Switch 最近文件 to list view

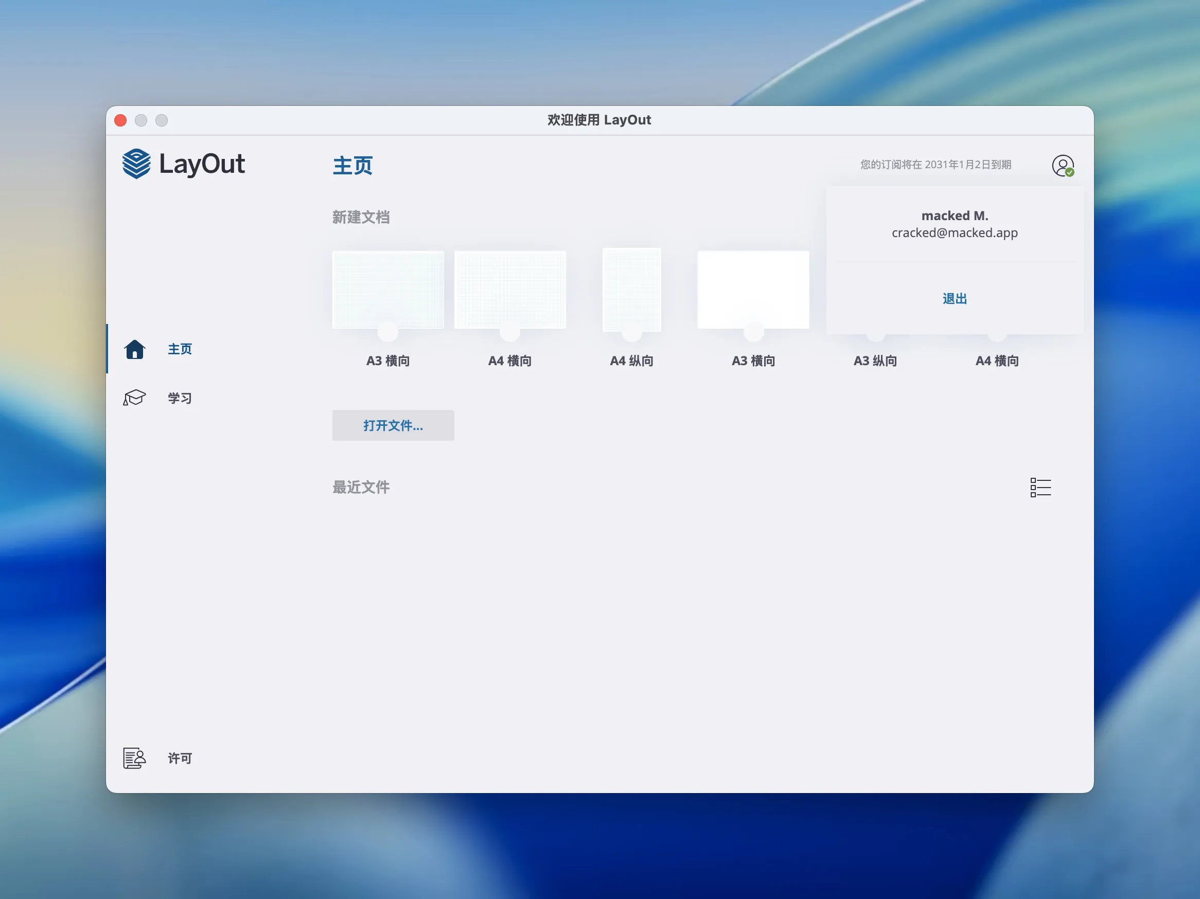tap(1040, 488)
